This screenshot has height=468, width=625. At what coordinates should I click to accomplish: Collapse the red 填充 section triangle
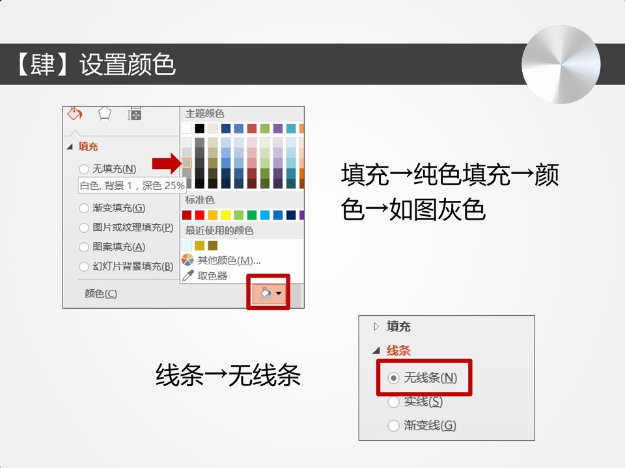click(70, 147)
